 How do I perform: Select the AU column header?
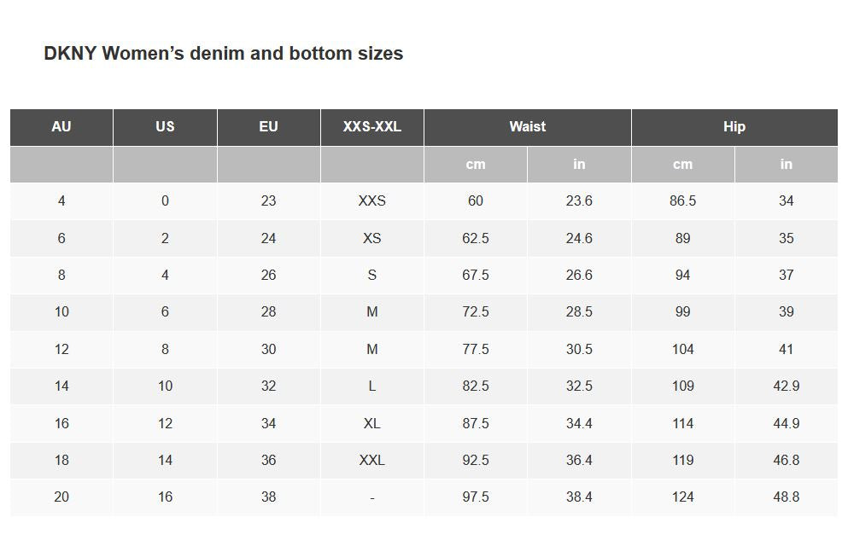point(61,127)
